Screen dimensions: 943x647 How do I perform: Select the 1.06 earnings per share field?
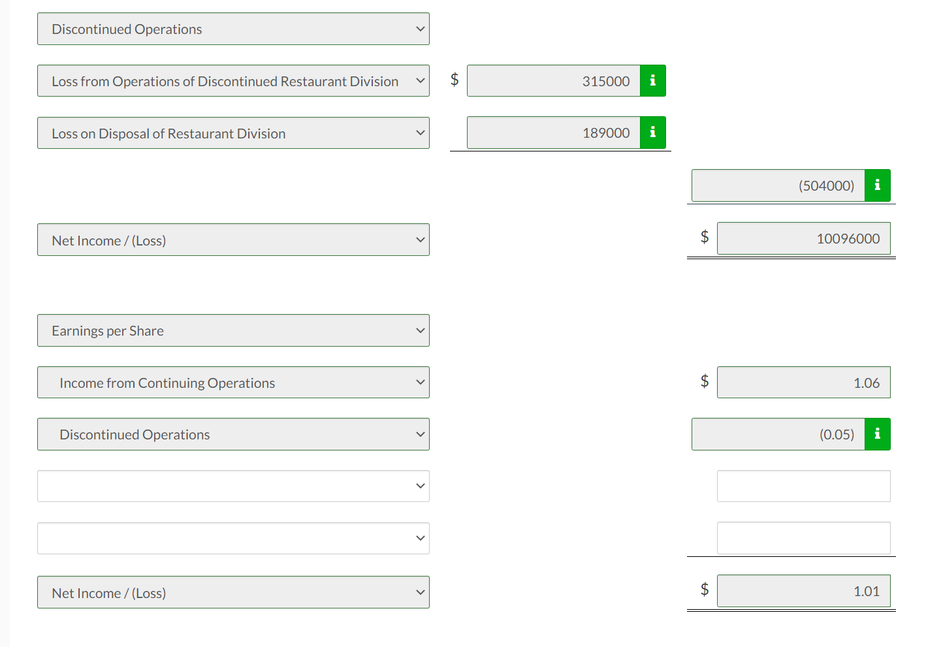click(803, 383)
